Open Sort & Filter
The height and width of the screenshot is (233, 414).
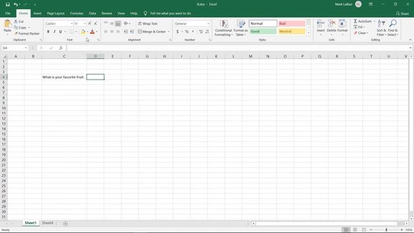381,28
